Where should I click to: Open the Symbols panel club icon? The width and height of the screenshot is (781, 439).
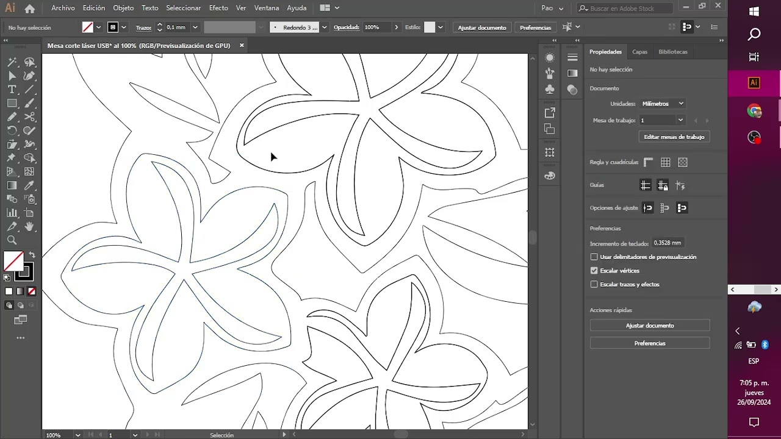550,90
